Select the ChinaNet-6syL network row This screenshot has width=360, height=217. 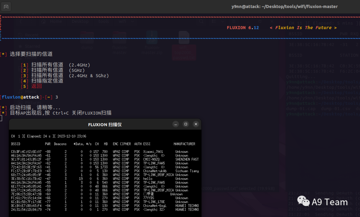(x=105, y=206)
